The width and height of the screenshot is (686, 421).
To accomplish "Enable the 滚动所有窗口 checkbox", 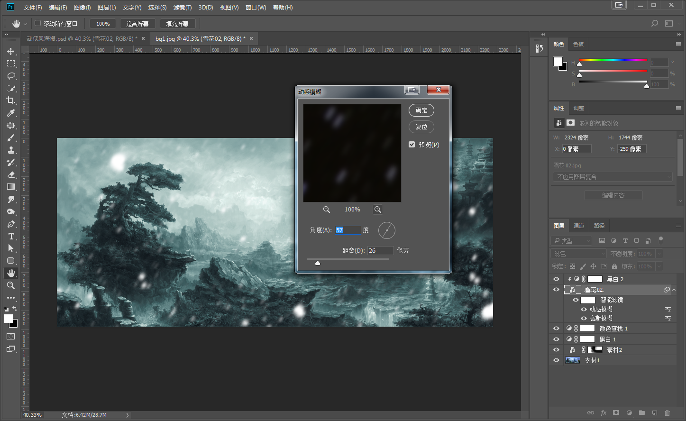I will [x=38, y=23].
